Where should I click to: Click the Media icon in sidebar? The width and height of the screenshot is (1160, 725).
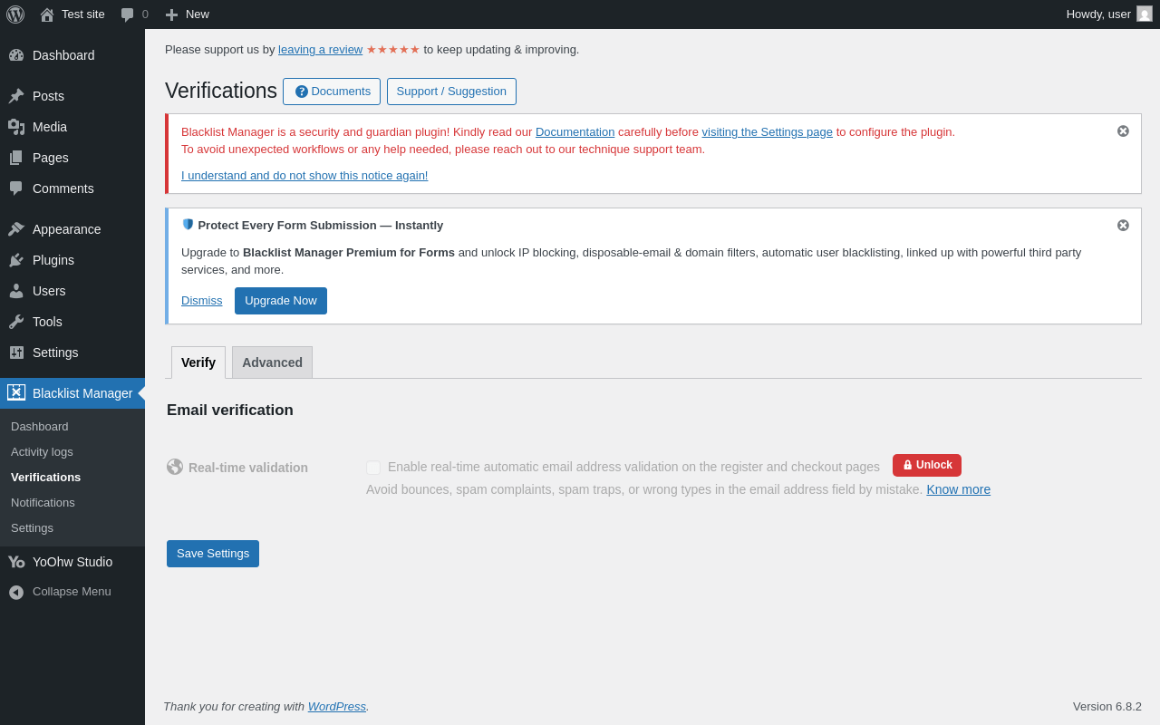16,127
